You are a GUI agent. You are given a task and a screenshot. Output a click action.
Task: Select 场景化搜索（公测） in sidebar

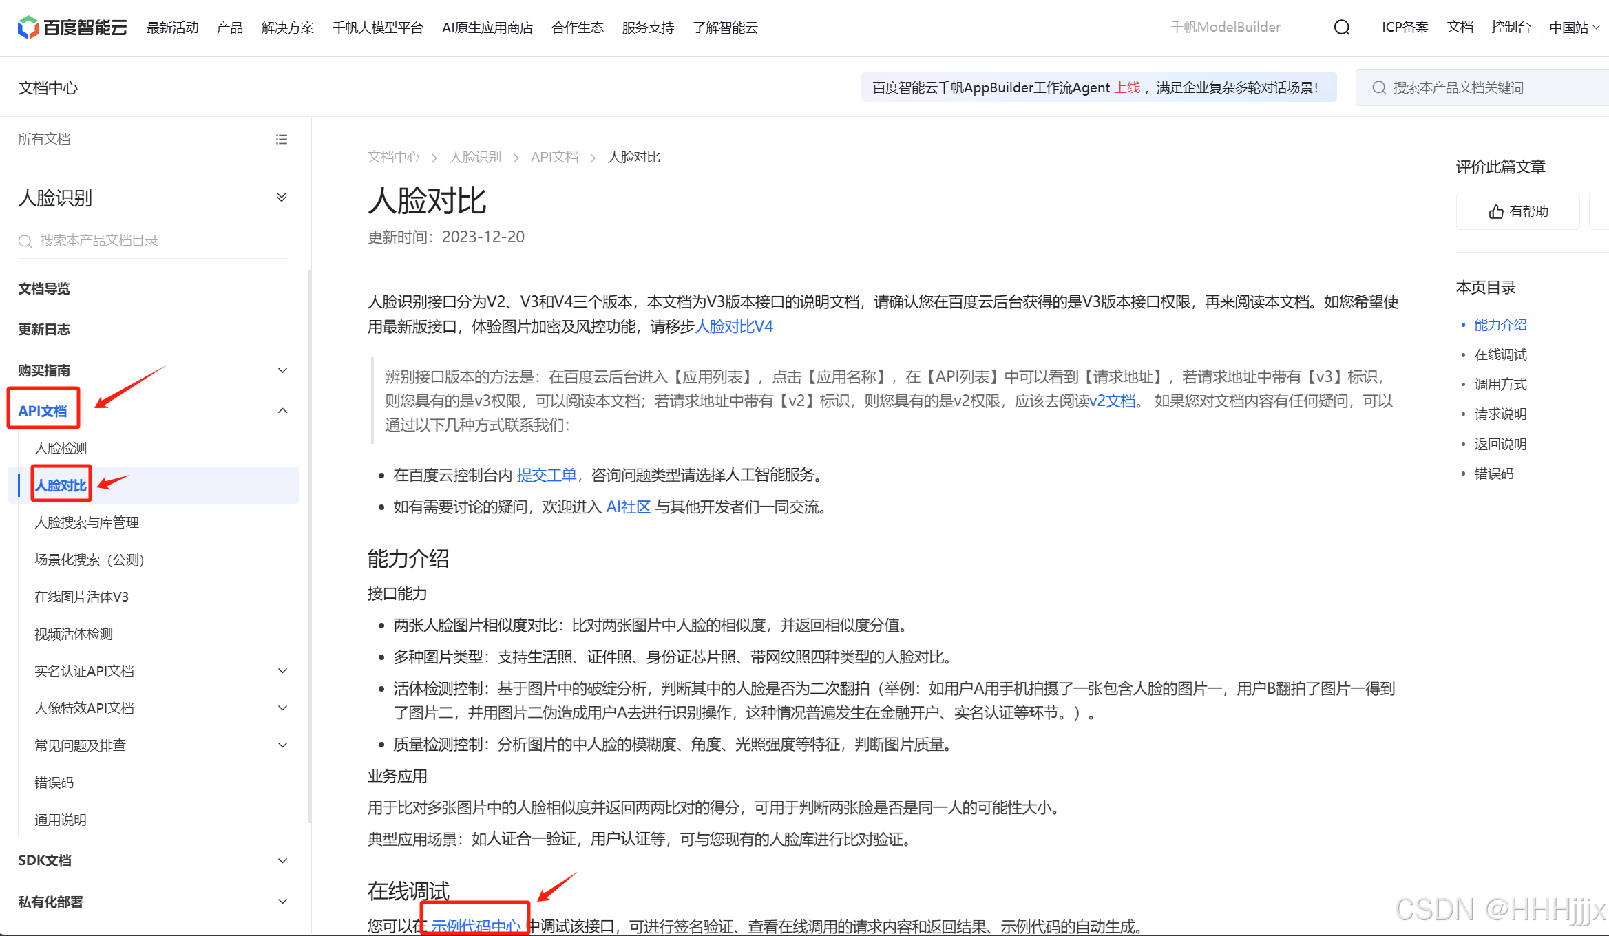[90, 560]
